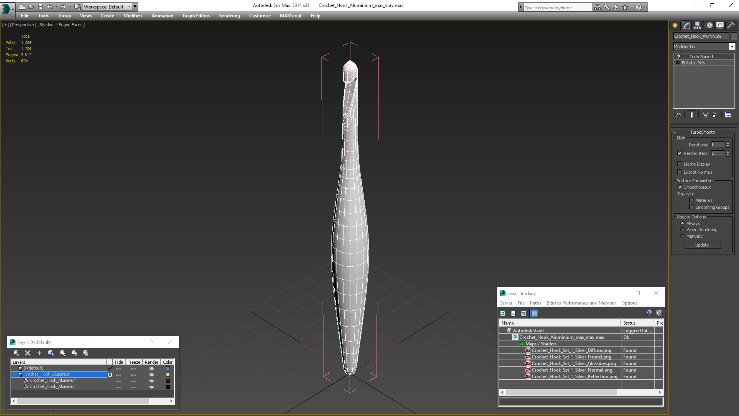
Task: Enable Separate by Smoothing Groups checkbox
Action: click(x=692, y=207)
